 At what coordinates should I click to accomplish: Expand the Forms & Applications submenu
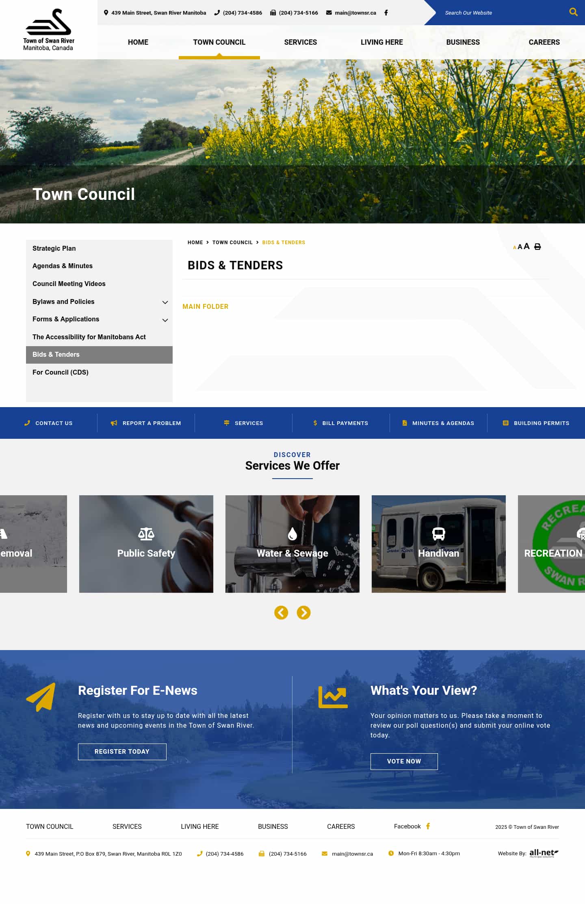[165, 320]
